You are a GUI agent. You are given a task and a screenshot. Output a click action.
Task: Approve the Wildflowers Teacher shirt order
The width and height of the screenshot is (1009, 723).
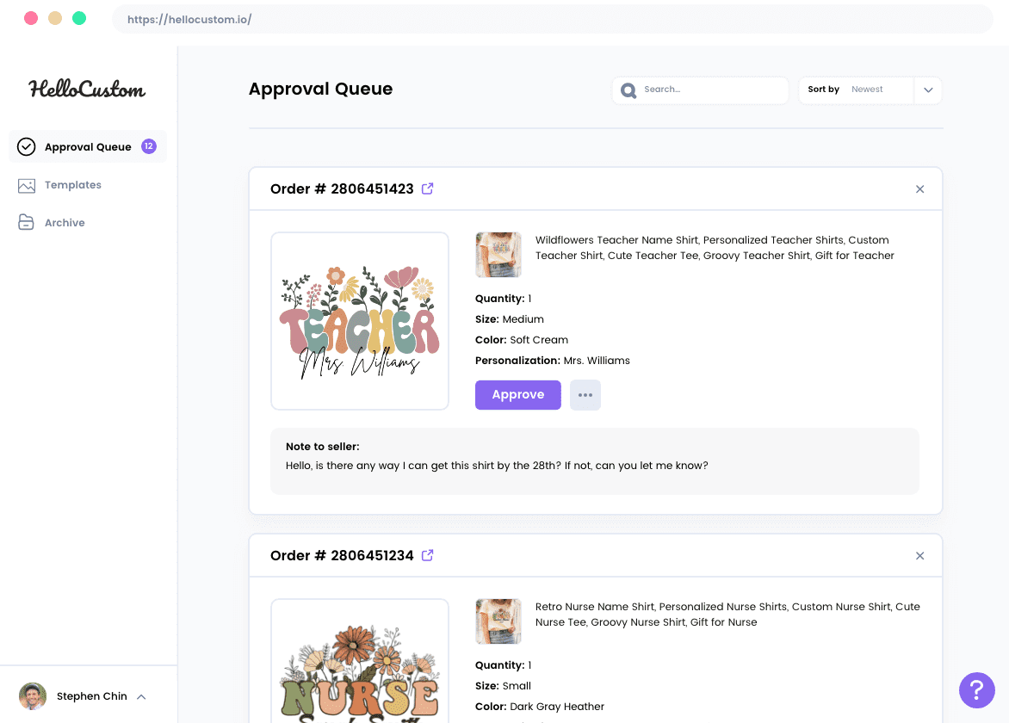coord(517,394)
